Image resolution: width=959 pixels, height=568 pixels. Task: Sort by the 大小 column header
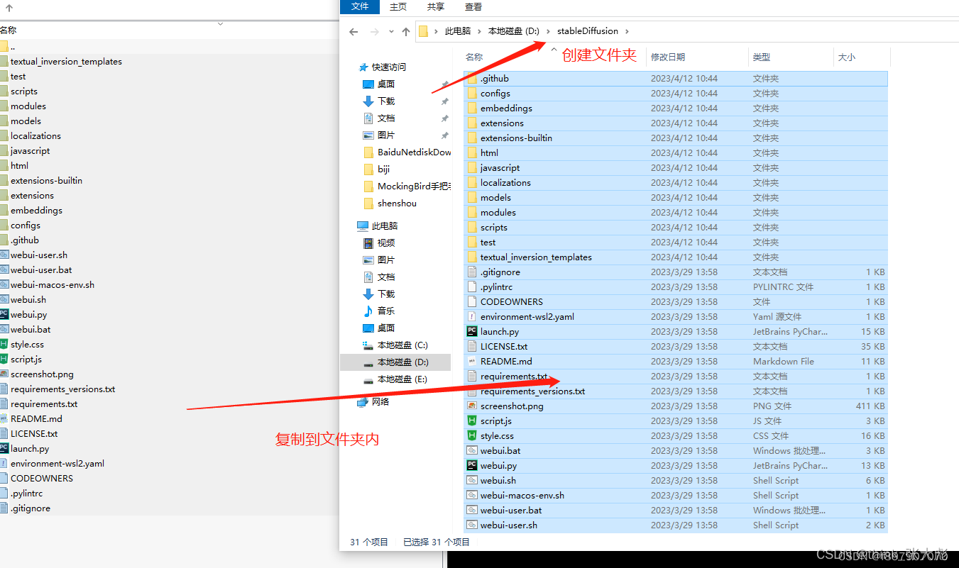click(x=847, y=57)
